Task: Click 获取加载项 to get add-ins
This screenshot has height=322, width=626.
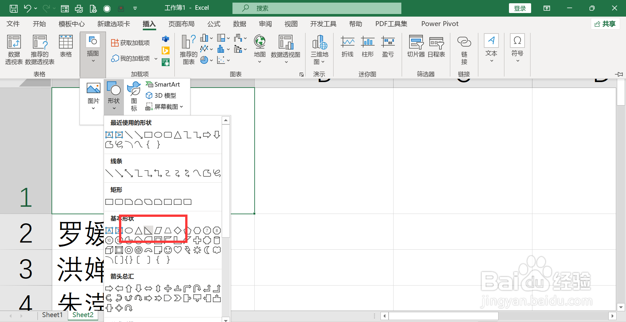Action: pos(130,43)
